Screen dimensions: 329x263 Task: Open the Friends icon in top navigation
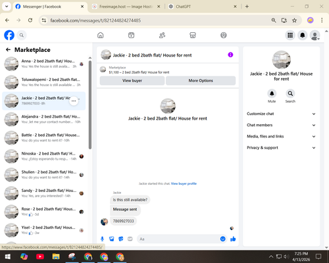point(162,35)
